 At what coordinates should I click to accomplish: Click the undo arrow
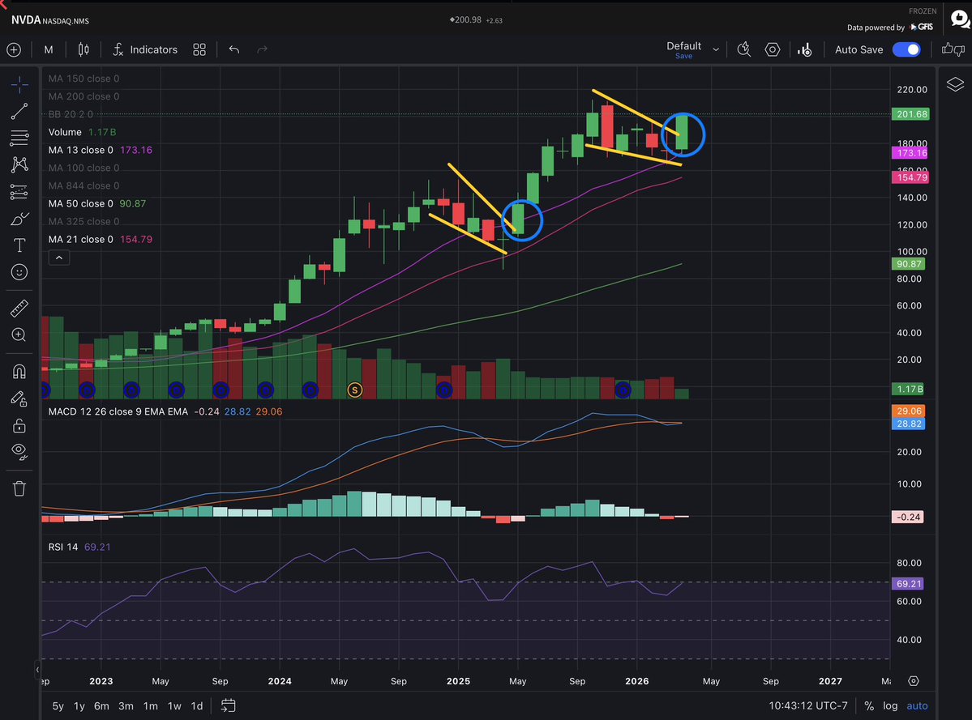pyautogui.click(x=233, y=49)
